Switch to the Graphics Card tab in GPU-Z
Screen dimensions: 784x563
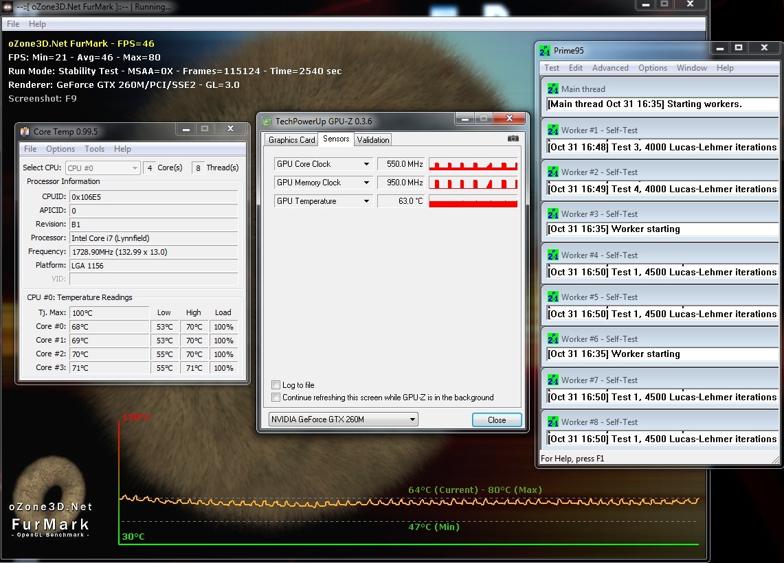(x=292, y=140)
